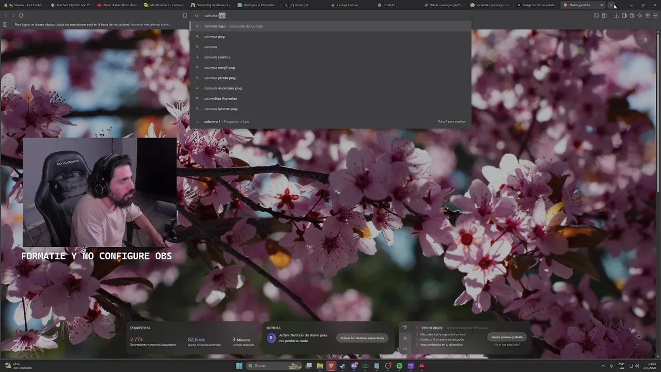Click the bookmark icon beside address bar
Viewport: 661px width, 372px height.
[x=185, y=16]
